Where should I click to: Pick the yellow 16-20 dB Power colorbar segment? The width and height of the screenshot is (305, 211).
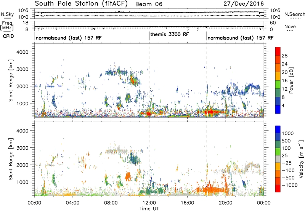278,76
